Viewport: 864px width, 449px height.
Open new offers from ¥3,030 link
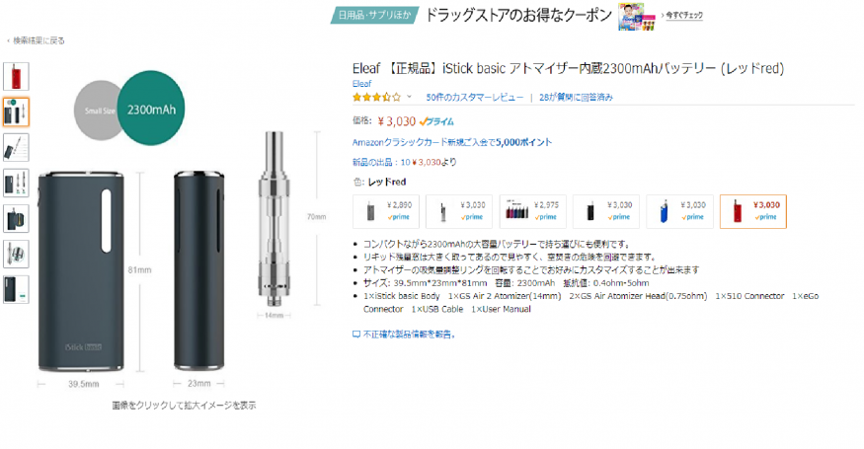point(405,162)
